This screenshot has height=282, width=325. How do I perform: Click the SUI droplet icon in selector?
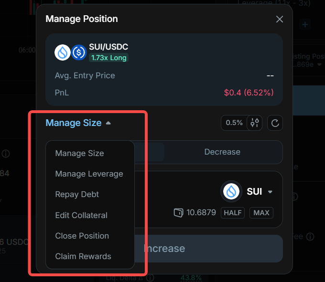[x=232, y=192]
